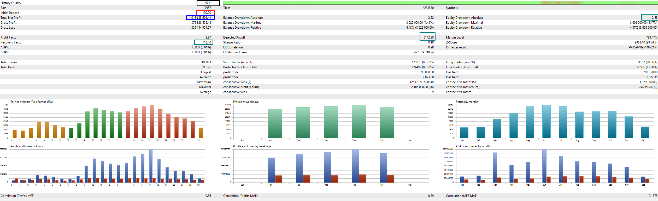Image resolution: width=658 pixels, height=201 pixels.
Task: Click the Dec bar in Entries by months
Action: pyautogui.click(x=645, y=132)
